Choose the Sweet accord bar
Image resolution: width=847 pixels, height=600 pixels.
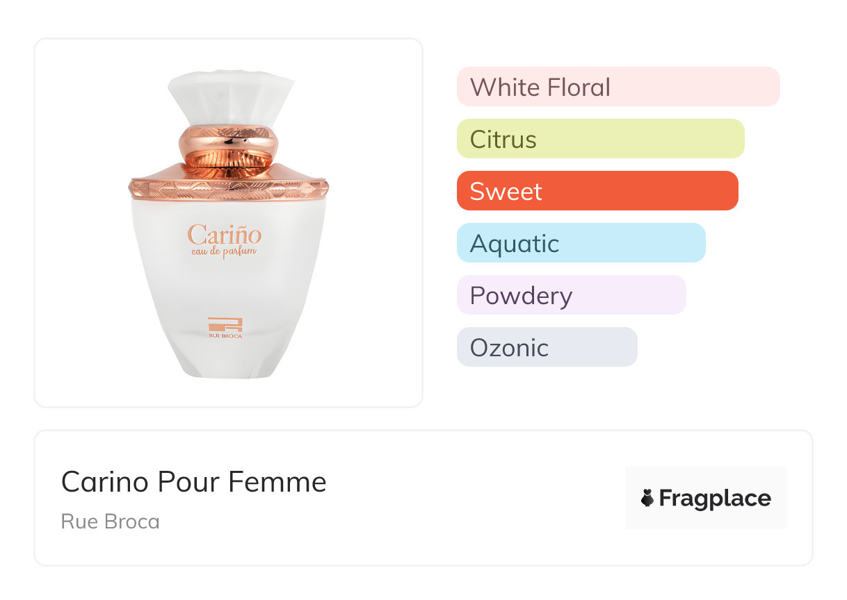(x=597, y=191)
